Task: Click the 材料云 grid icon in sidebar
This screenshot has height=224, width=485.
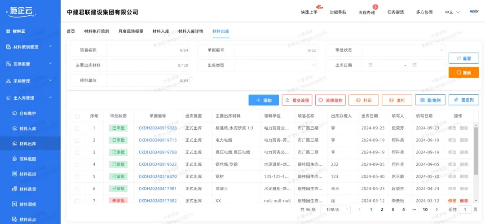Action: click(8, 31)
